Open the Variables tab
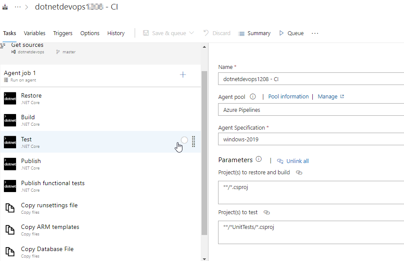This screenshot has height=261, width=404. pos(34,33)
